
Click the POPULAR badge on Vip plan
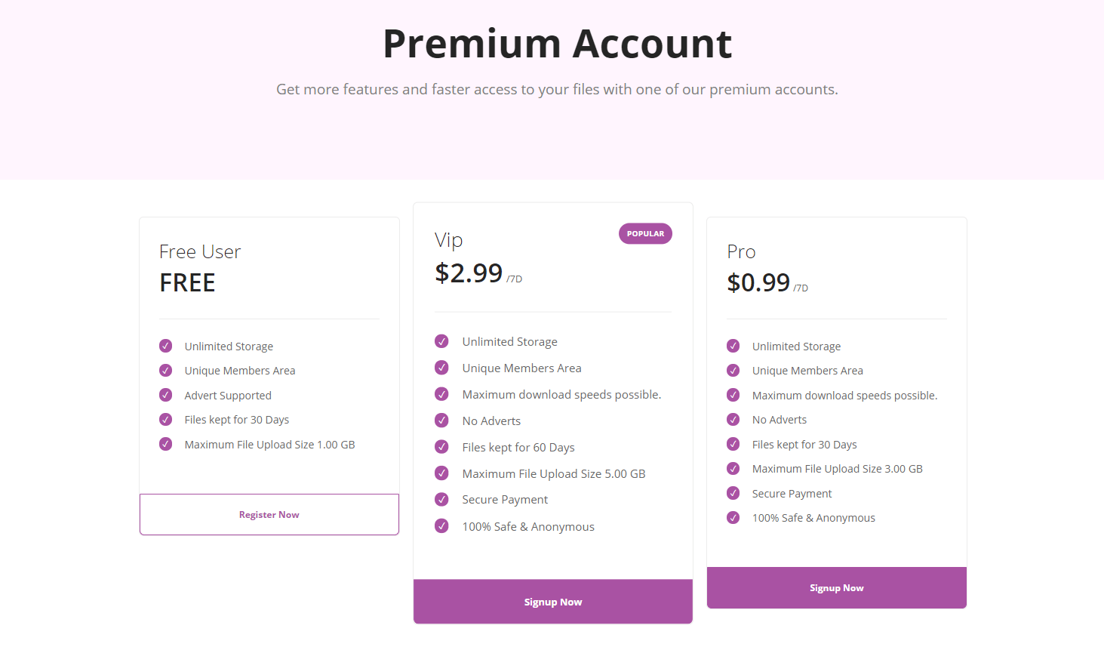645,233
